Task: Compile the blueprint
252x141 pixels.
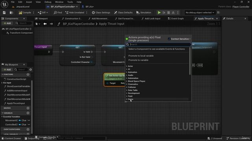Action: pyautogui.click(x=25, y=13)
